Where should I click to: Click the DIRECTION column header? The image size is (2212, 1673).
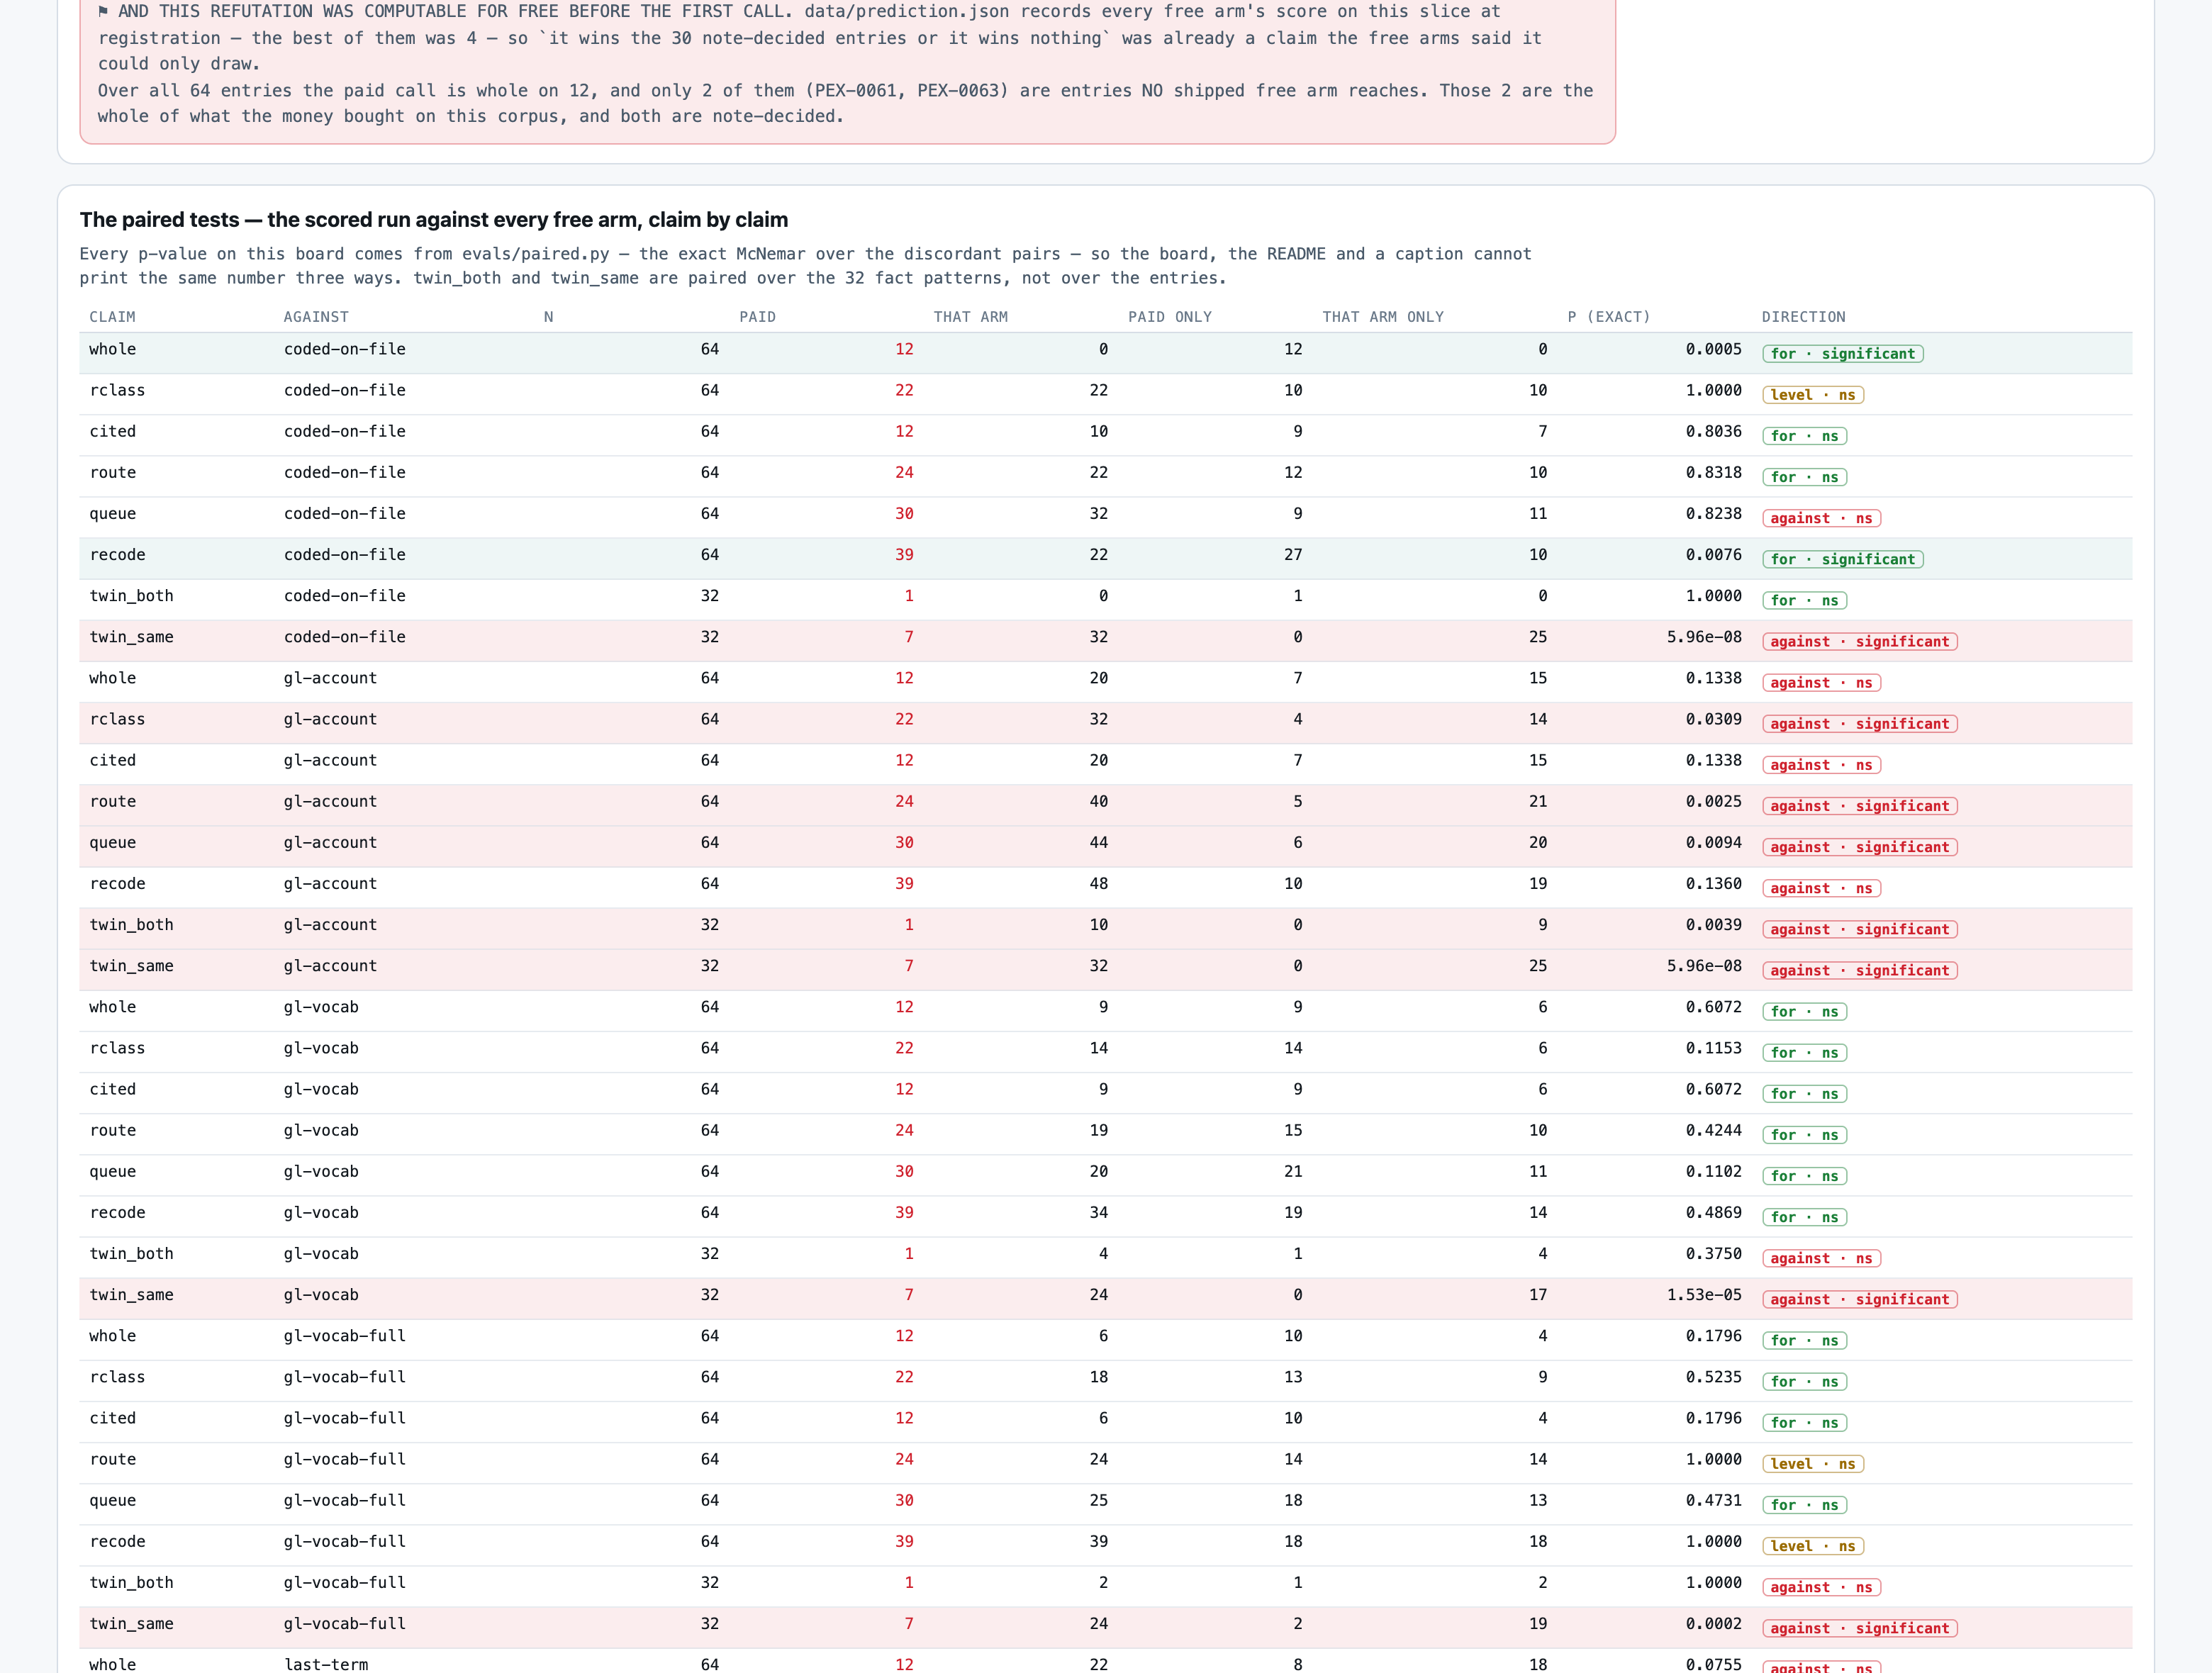[x=1803, y=317]
